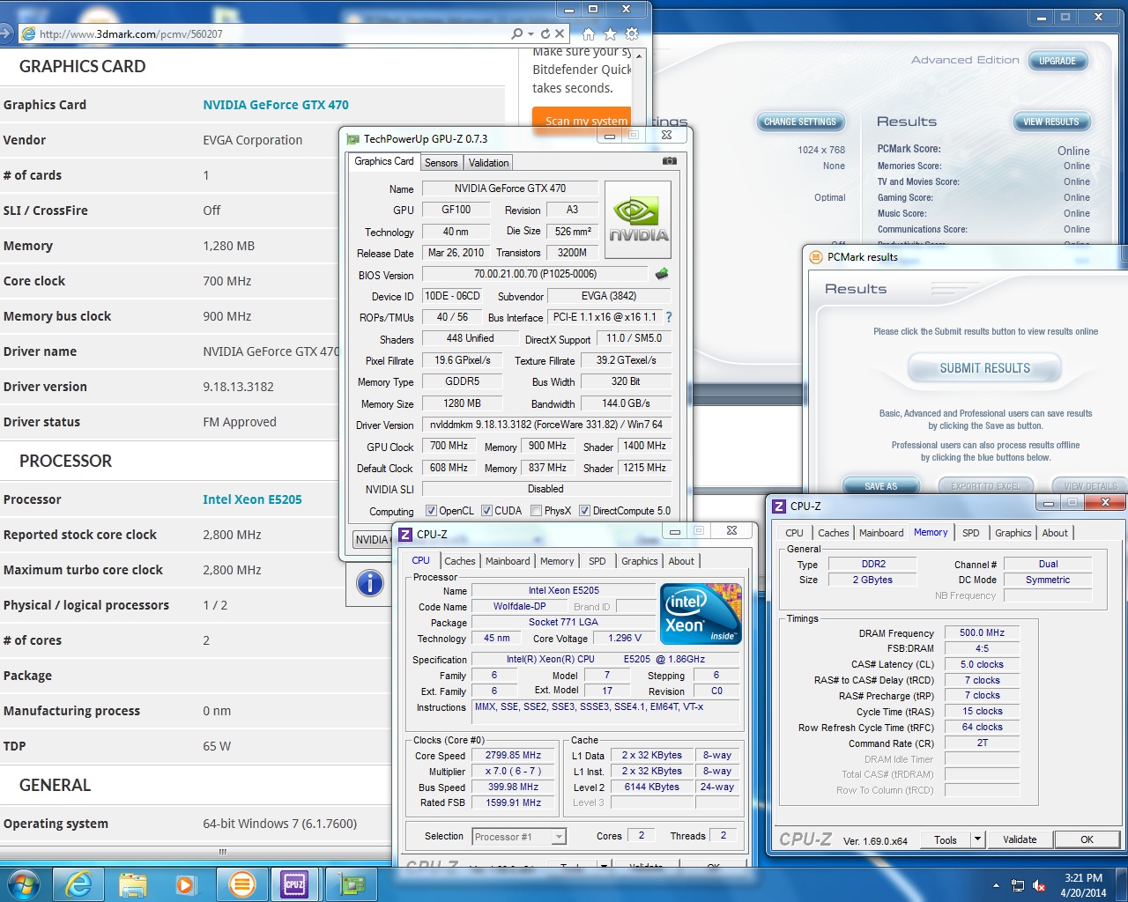Toggle the CUDA checkbox in GPU-Z
Viewport: 1128px width, 902px height.
tap(486, 511)
